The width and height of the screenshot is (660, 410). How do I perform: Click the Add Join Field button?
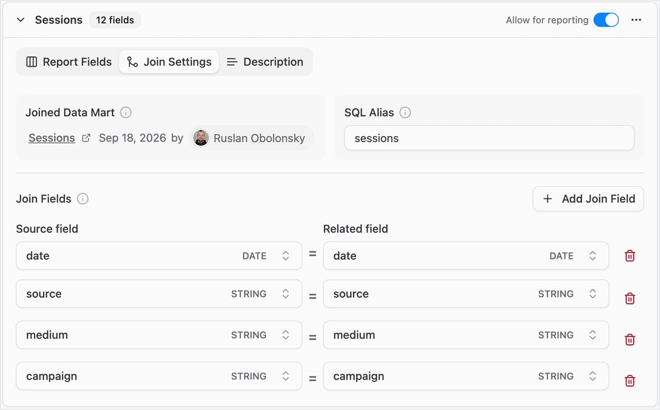[x=588, y=199]
